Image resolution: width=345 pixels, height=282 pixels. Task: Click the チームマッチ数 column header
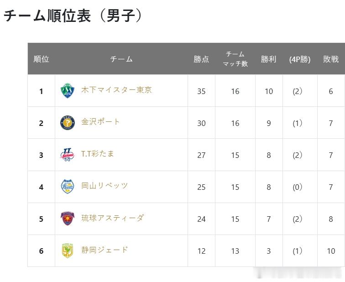[235, 59]
